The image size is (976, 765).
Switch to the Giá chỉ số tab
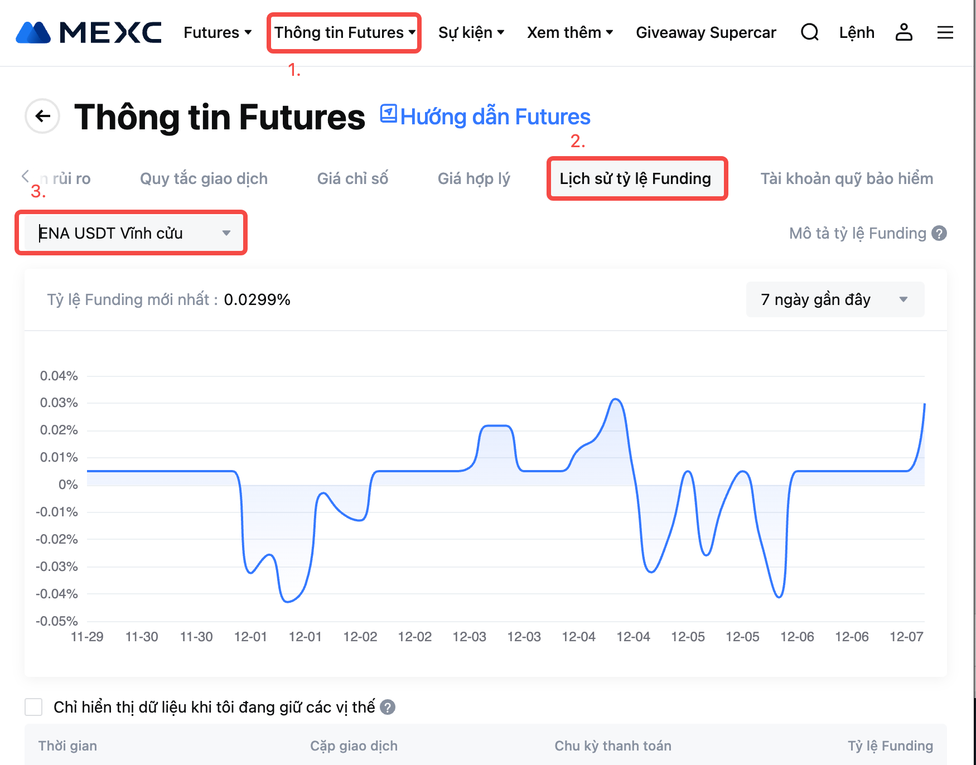pos(352,178)
